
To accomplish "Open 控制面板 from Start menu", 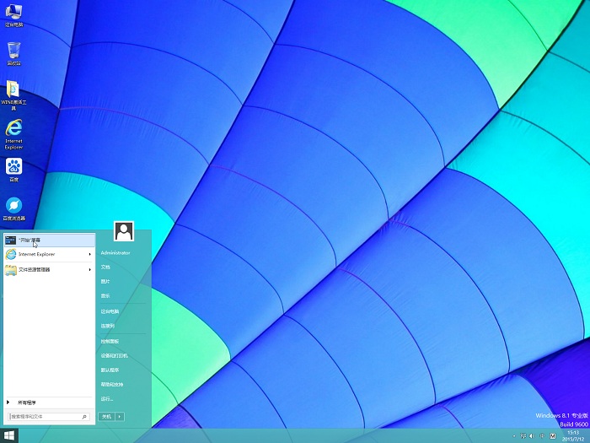I will point(110,341).
